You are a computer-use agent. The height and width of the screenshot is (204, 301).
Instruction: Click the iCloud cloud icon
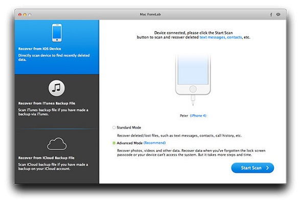pos(57,144)
